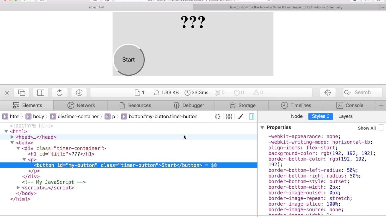Image resolution: width=386 pixels, height=217 pixels.
Task: Select the h1 id title row
Action: click(x=61, y=154)
